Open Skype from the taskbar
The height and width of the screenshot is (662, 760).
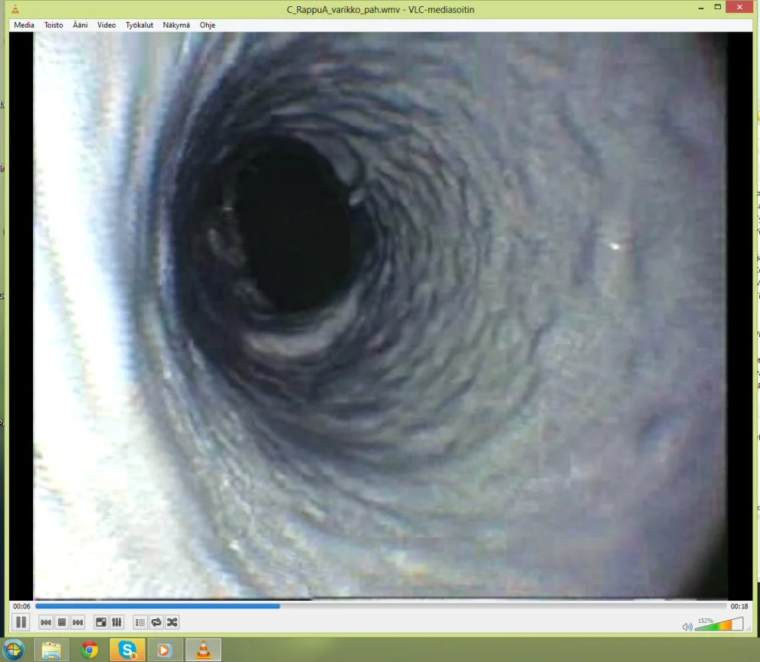127,650
